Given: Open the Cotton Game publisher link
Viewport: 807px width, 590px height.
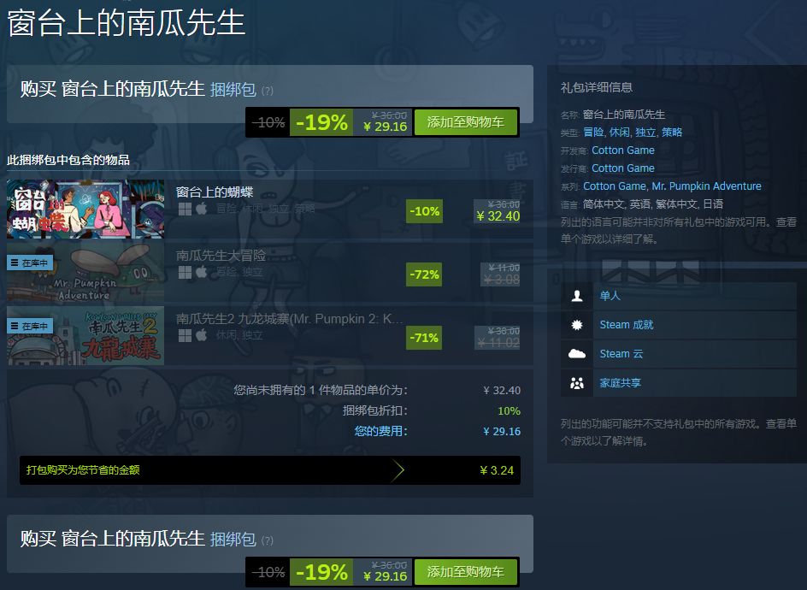Looking at the screenshot, I should coord(622,168).
